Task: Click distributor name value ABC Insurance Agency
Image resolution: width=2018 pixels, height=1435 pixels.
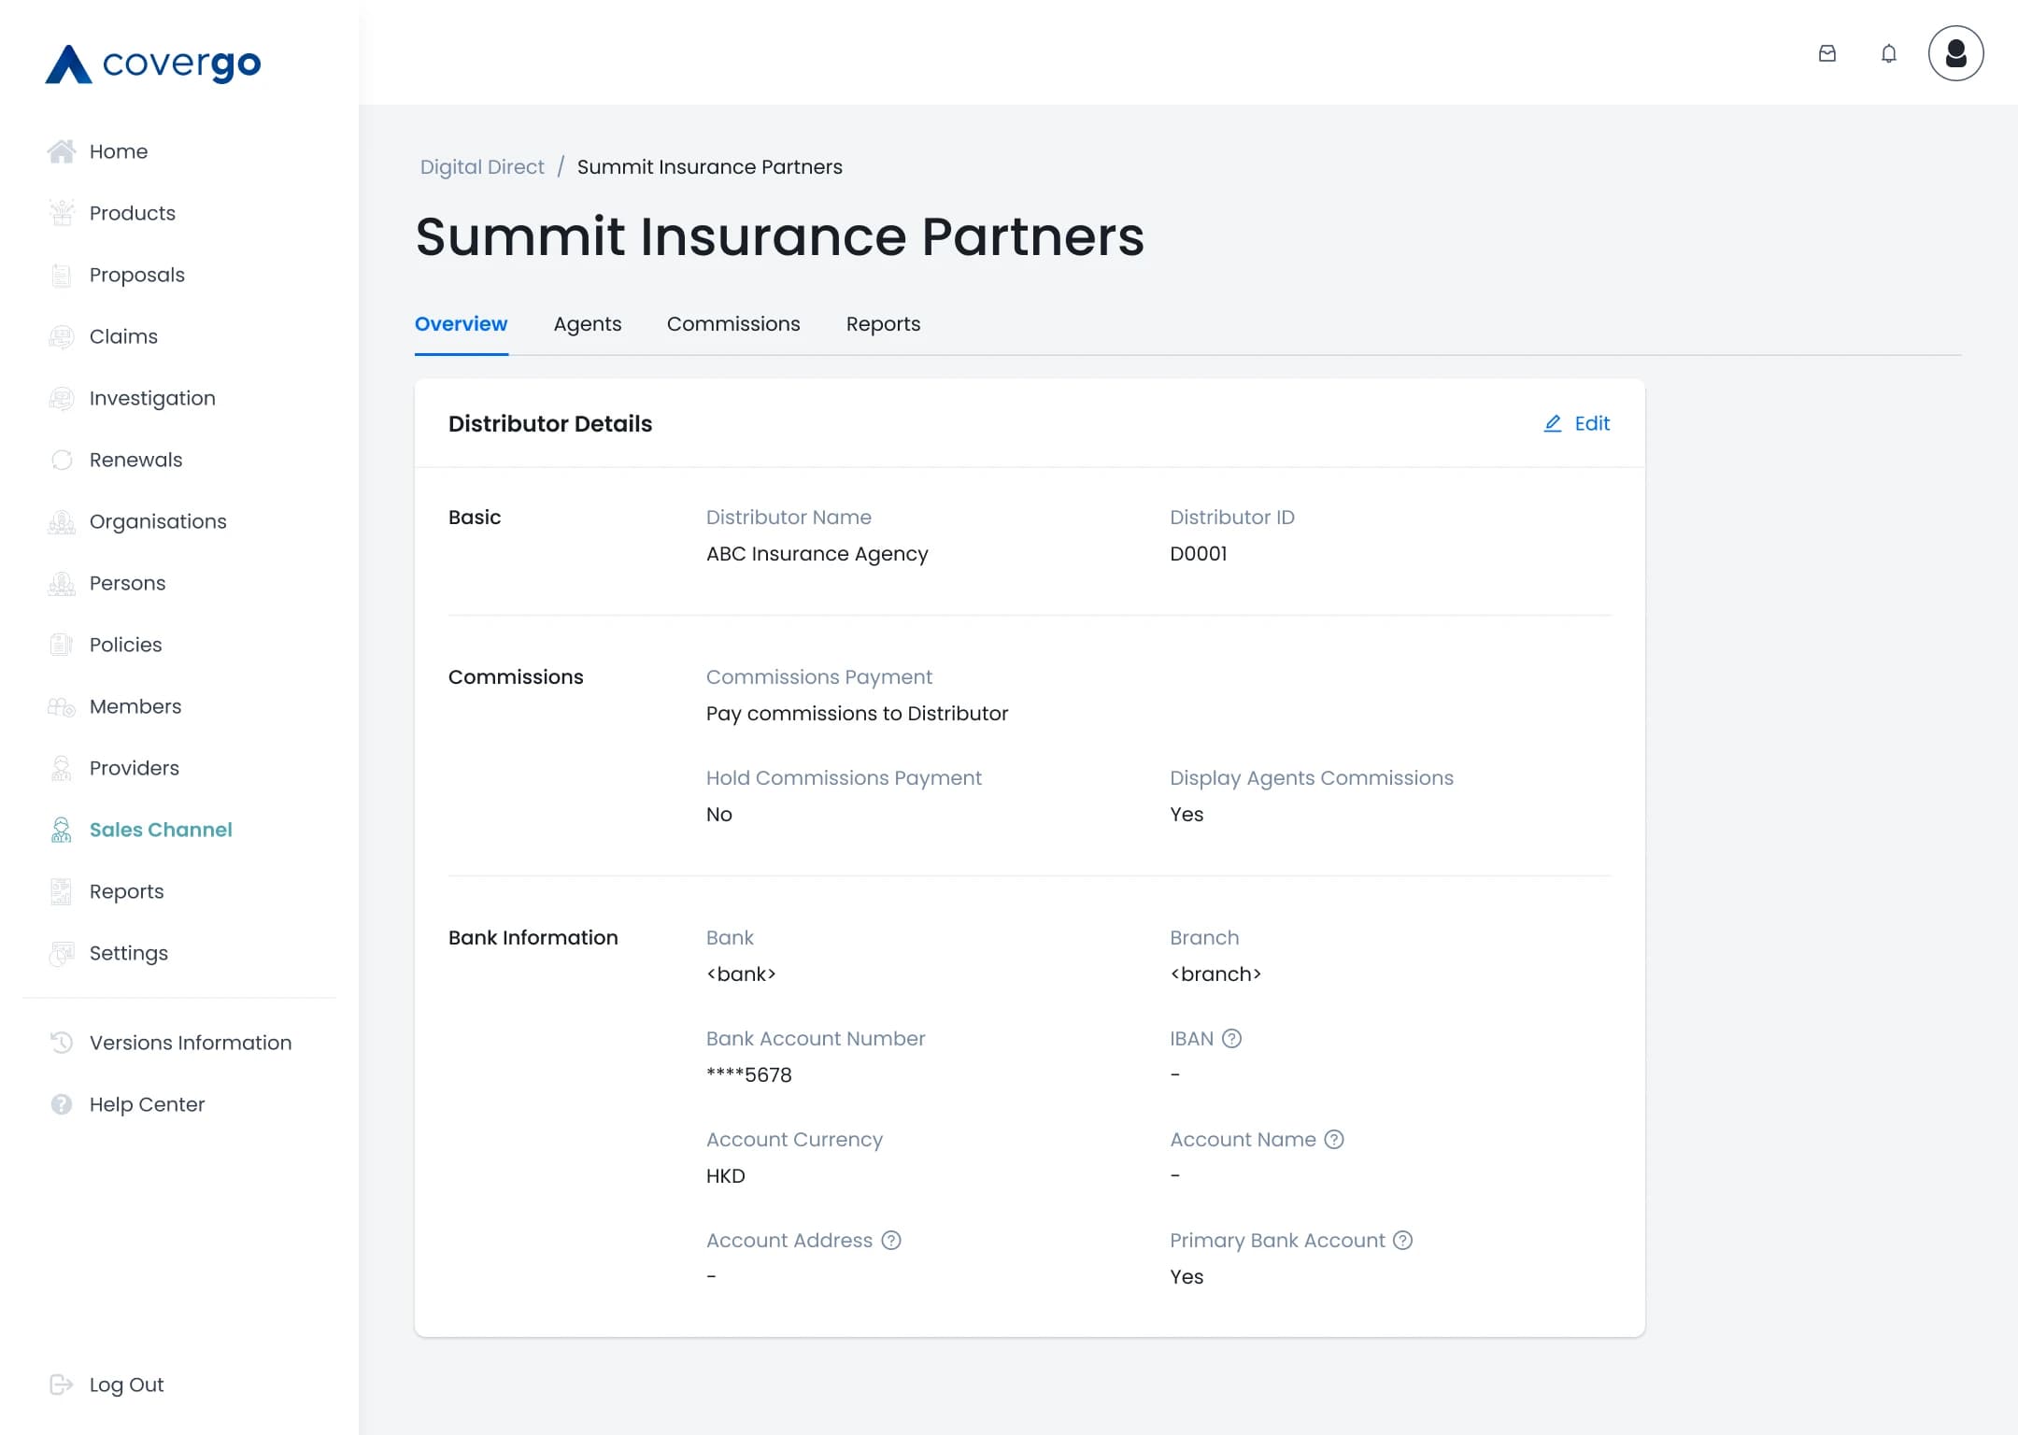Action: click(x=817, y=554)
